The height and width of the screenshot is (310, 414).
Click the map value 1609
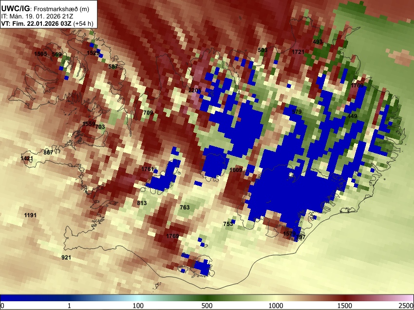236,170
